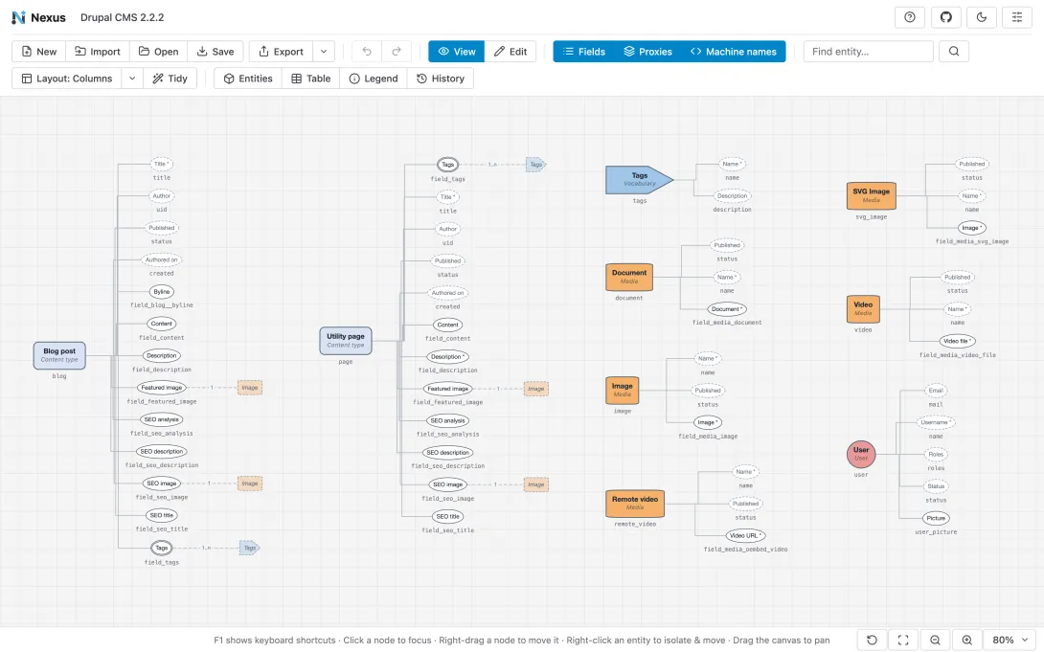Click the Open file button
This screenshot has width=1044, height=652.
(158, 52)
